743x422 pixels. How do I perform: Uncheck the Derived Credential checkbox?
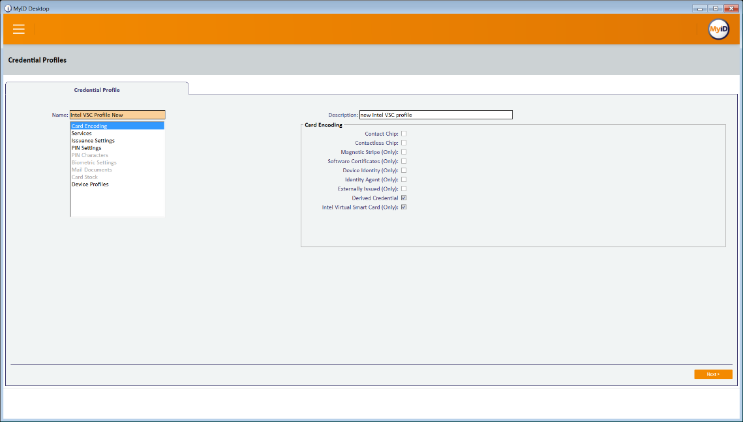click(x=404, y=198)
